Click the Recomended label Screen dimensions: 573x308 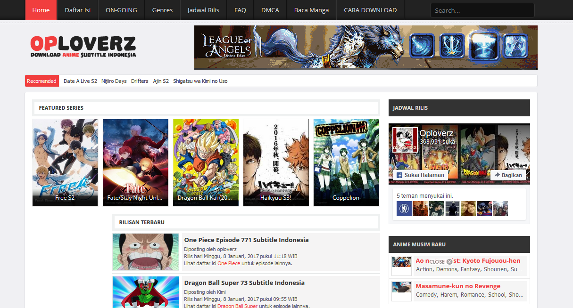pos(42,81)
